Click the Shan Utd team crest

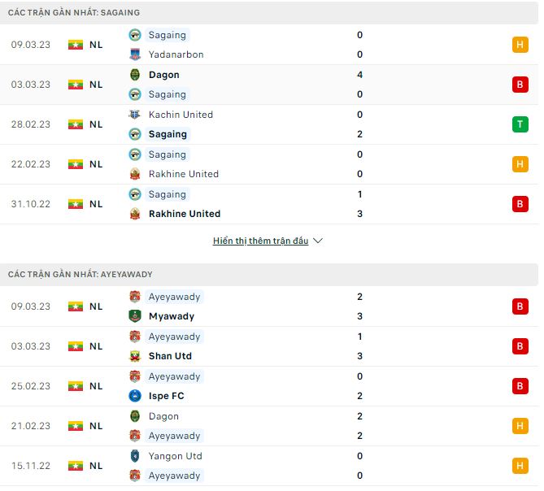pos(135,356)
